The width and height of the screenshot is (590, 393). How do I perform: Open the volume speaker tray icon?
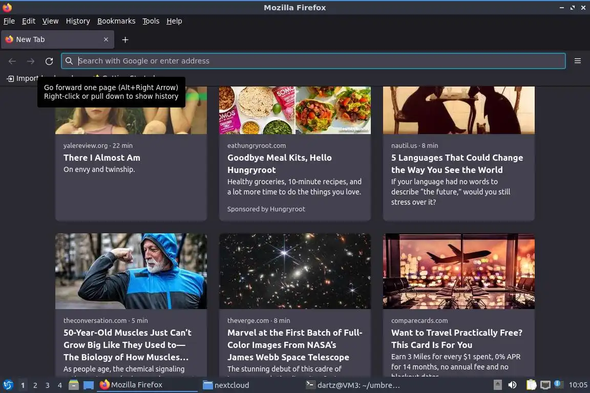512,385
